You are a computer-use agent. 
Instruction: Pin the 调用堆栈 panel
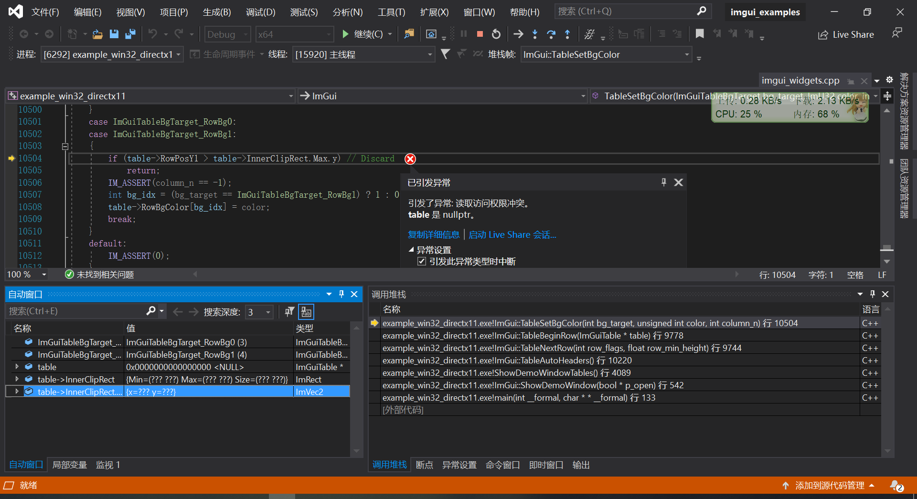click(x=872, y=294)
